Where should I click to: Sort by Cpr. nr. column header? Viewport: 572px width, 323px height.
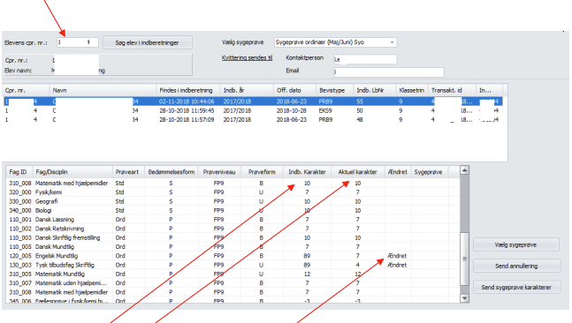pyautogui.click(x=27, y=90)
